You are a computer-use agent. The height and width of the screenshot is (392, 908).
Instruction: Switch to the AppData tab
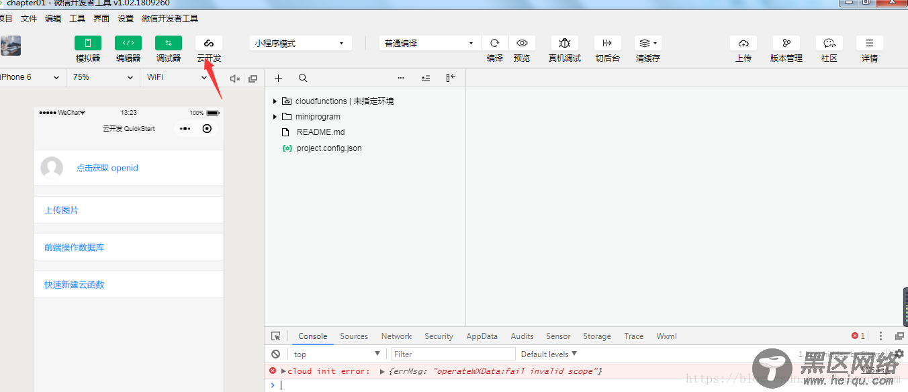(x=482, y=336)
